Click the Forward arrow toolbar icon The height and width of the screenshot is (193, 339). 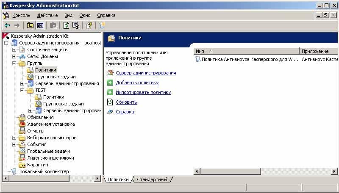(17, 25)
